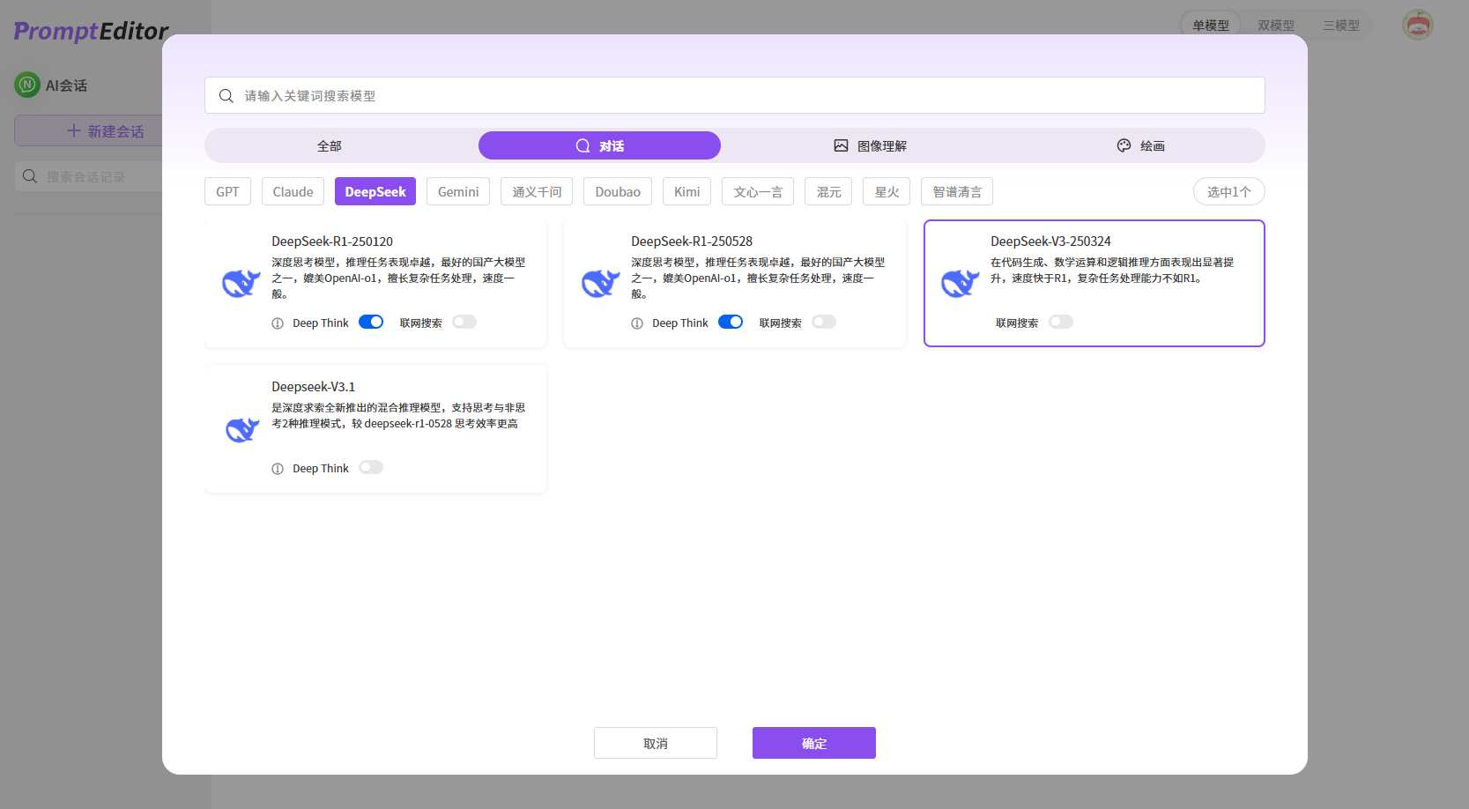Click the magnifier icon in the model search bar
The width and height of the screenshot is (1469, 809).
[226, 95]
